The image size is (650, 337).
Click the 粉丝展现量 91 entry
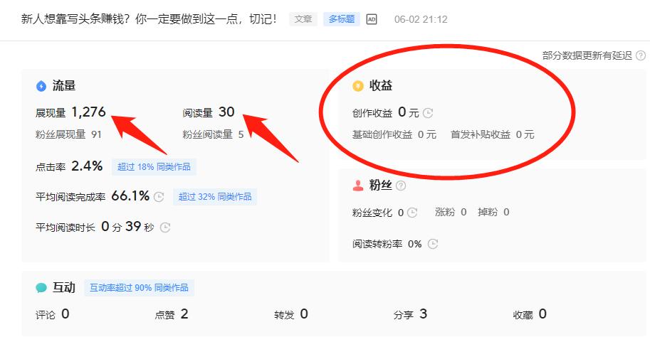click(x=68, y=134)
